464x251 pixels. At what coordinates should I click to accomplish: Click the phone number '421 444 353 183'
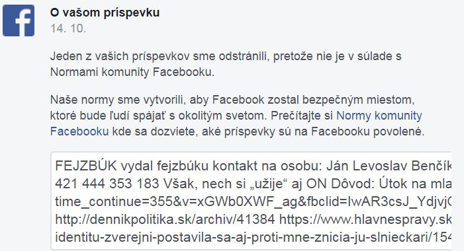[x=107, y=184]
